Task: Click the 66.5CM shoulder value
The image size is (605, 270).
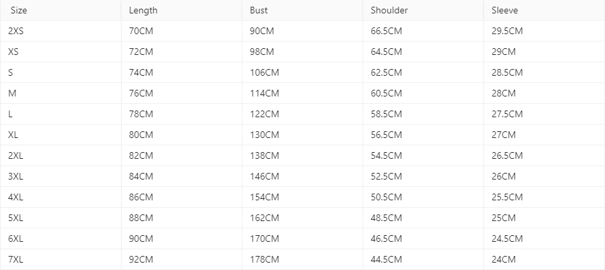Action: [x=386, y=31]
